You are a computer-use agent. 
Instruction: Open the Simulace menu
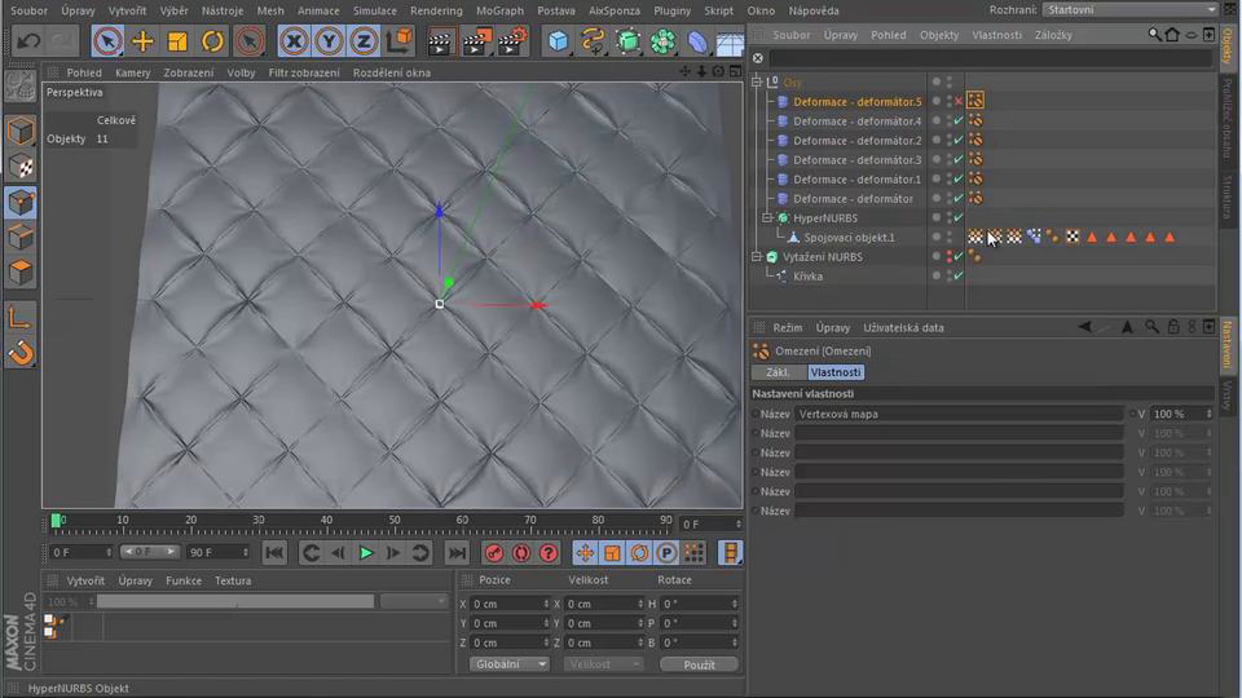click(375, 10)
